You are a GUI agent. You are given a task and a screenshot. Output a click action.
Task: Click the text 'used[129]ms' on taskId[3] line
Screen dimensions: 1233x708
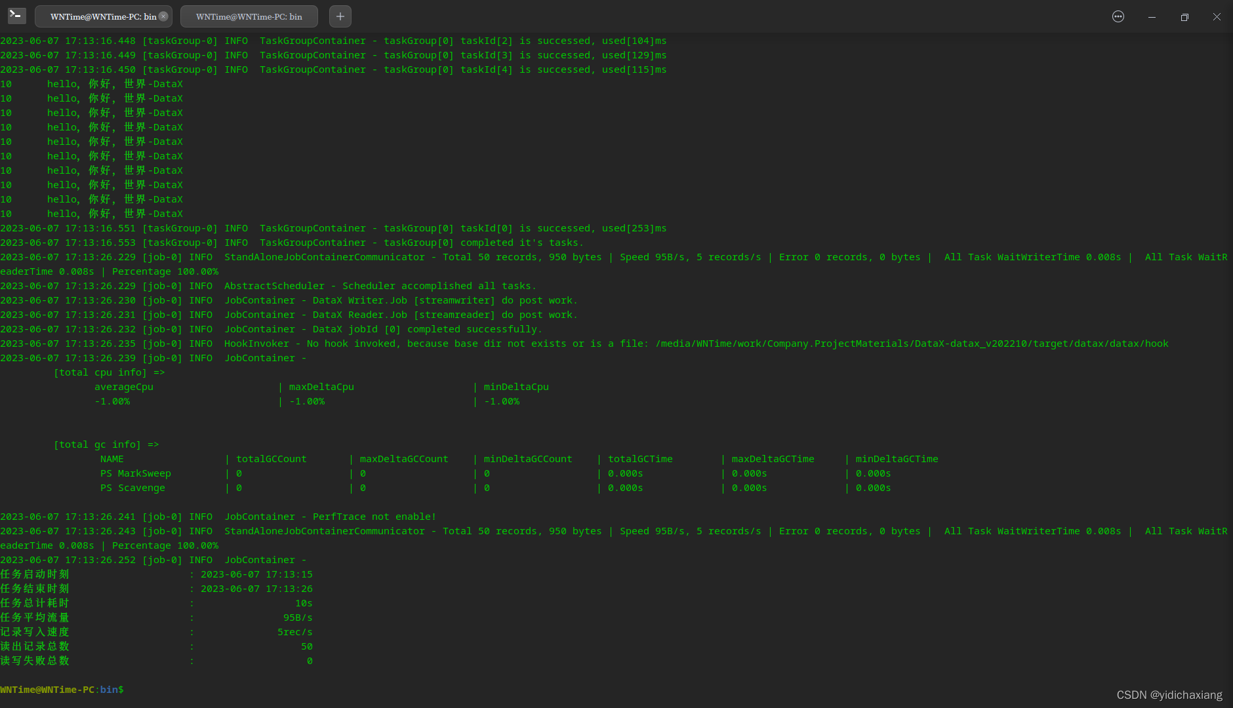coord(634,55)
